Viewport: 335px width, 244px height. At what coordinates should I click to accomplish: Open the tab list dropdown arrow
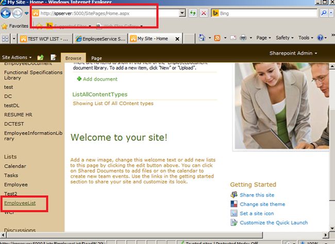point(14,39)
